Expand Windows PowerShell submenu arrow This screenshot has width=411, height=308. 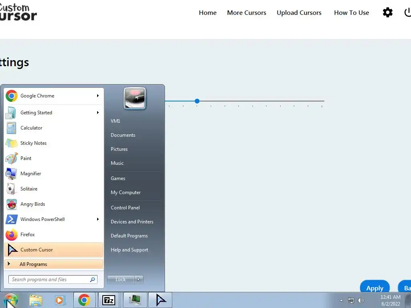point(98,219)
